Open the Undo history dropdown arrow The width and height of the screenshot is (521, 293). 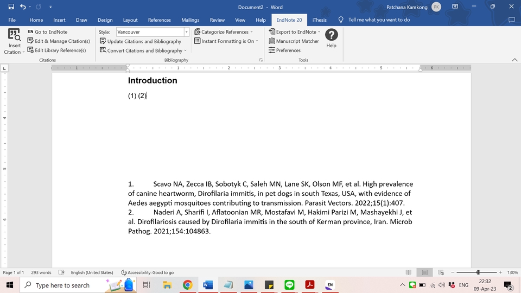pyautogui.click(x=30, y=7)
